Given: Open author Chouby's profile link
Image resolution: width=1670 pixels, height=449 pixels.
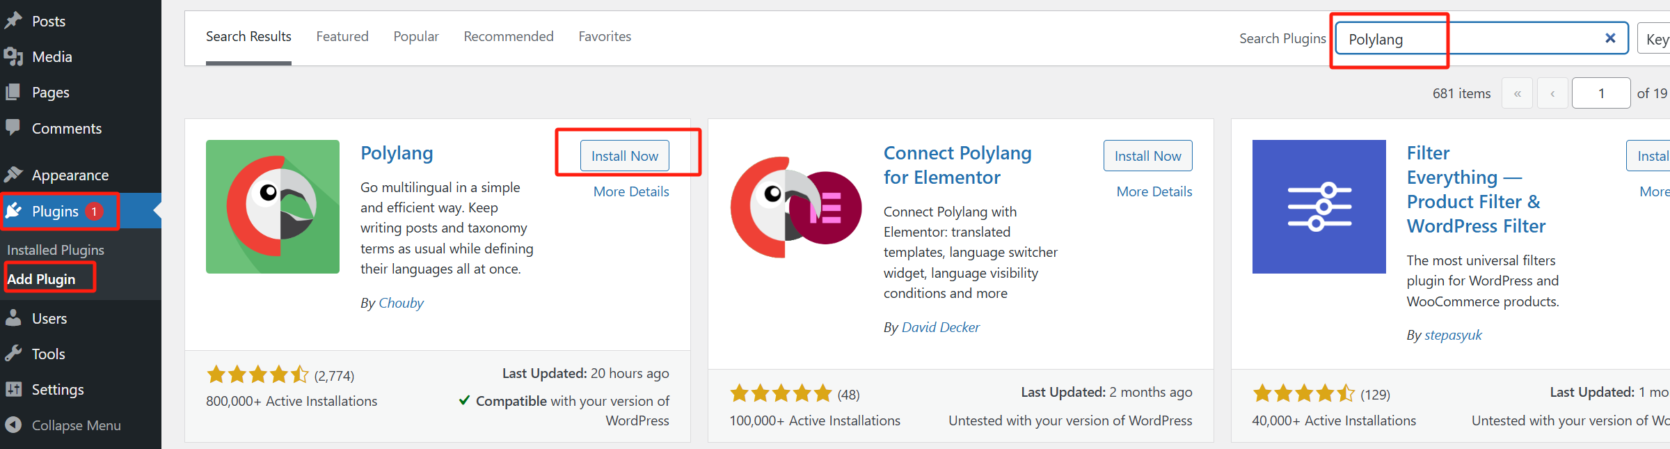Looking at the screenshot, I should (x=401, y=303).
